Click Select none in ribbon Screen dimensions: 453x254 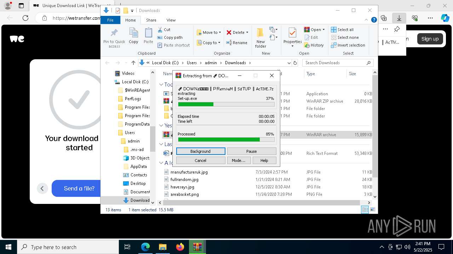pyautogui.click(x=345, y=37)
